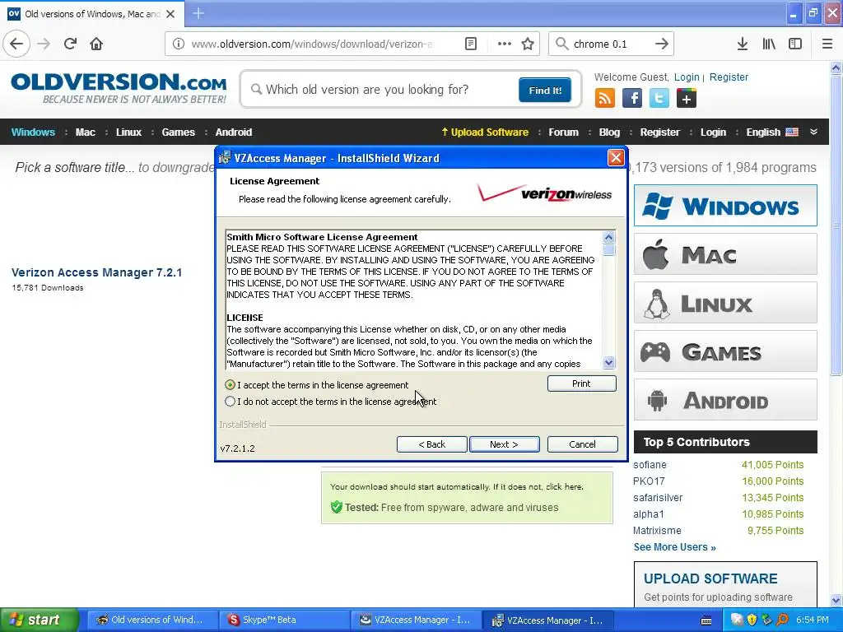Open Forum in the nav menu

pos(563,132)
